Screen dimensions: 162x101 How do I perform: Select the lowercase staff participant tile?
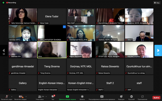click(139, 83)
